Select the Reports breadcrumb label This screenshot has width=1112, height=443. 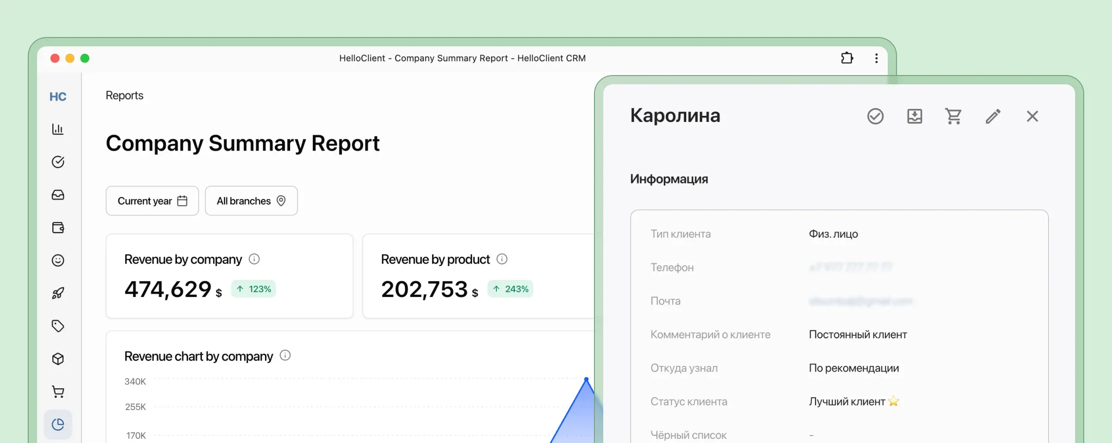pos(124,95)
